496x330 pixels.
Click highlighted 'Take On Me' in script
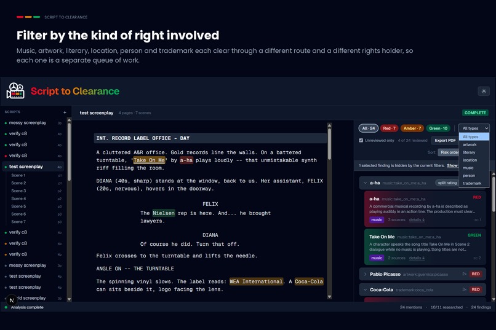(149, 160)
